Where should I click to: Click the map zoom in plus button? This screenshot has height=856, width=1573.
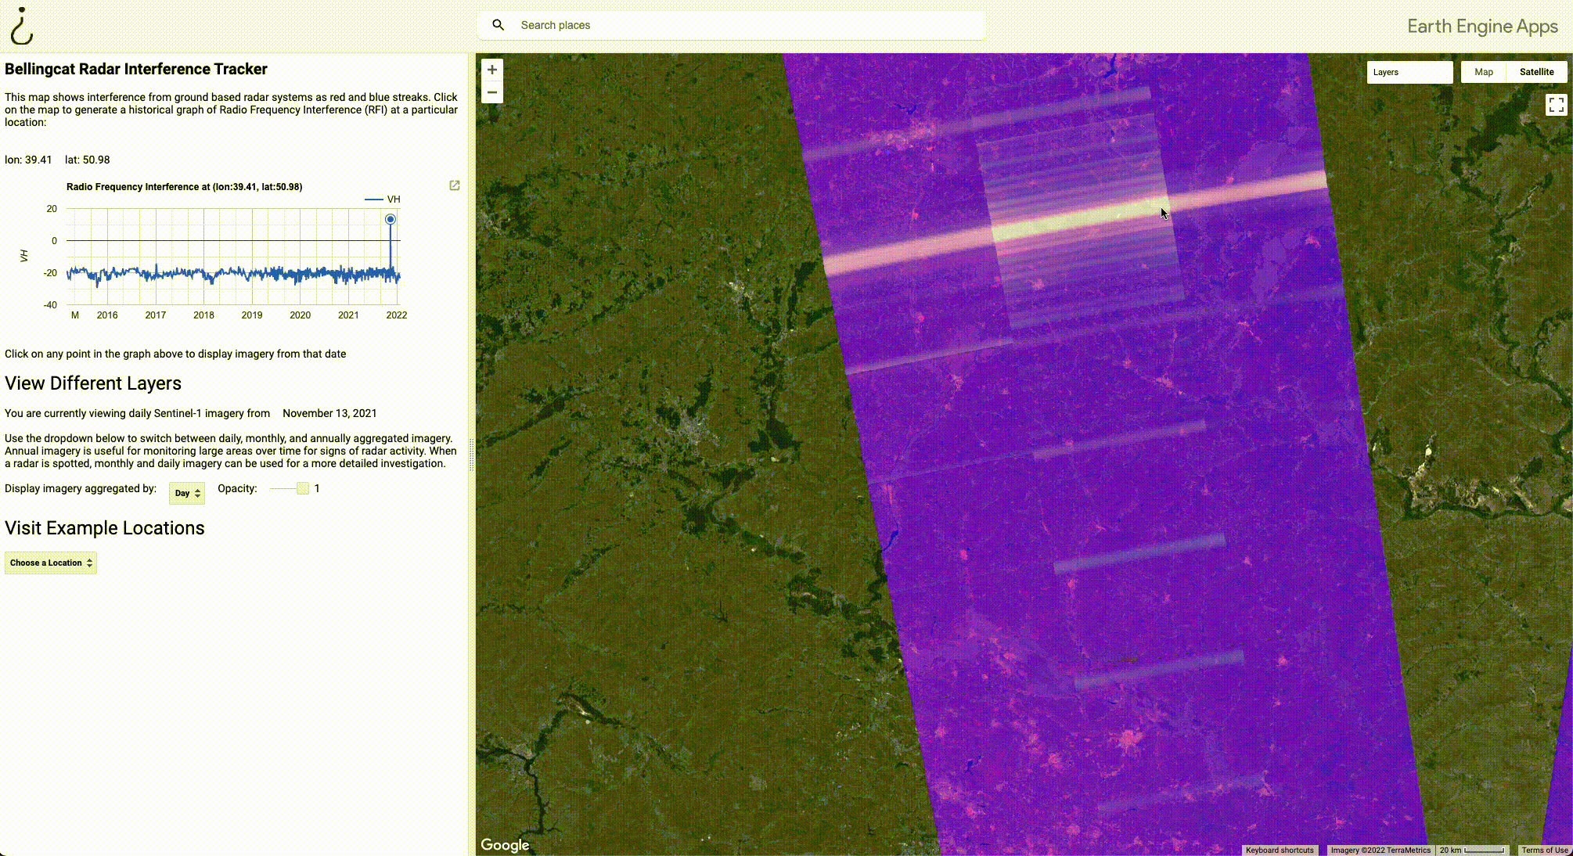[491, 70]
